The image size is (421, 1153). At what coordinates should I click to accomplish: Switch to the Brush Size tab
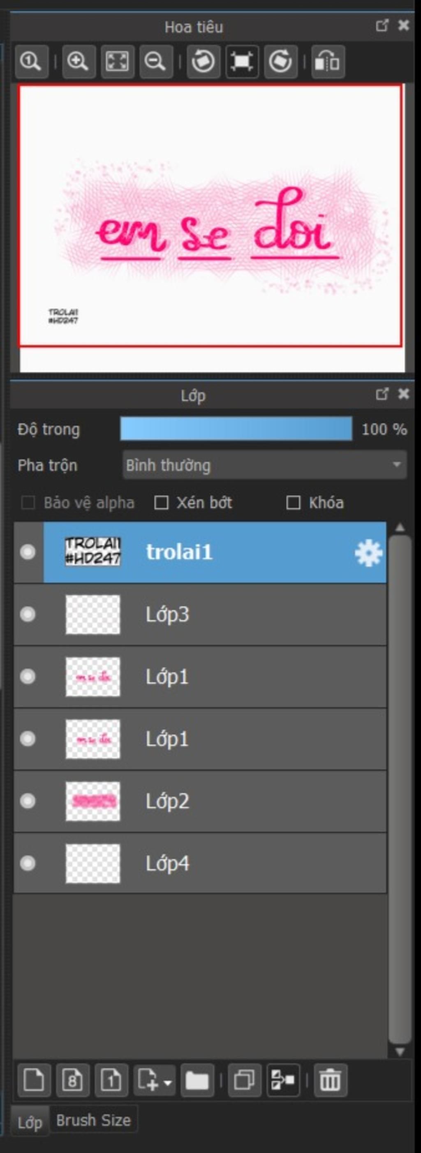click(94, 1120)
